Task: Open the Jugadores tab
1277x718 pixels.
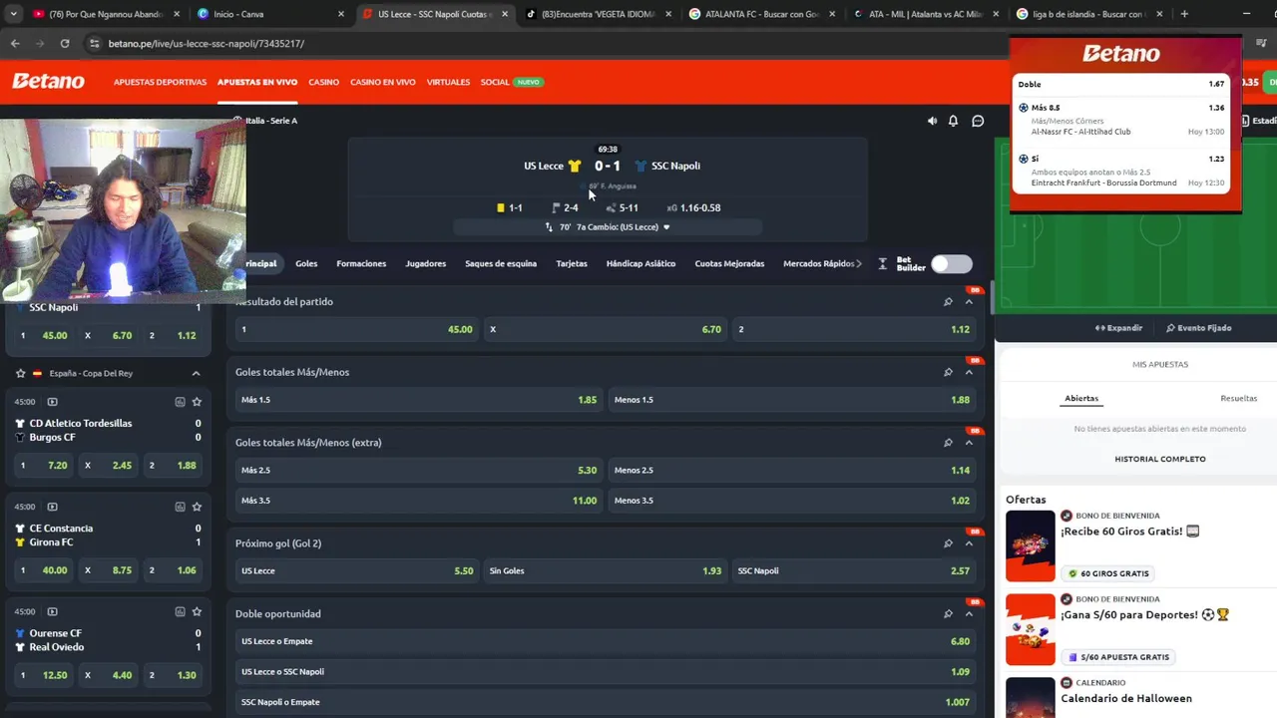Action: click(x=426, y=263)
